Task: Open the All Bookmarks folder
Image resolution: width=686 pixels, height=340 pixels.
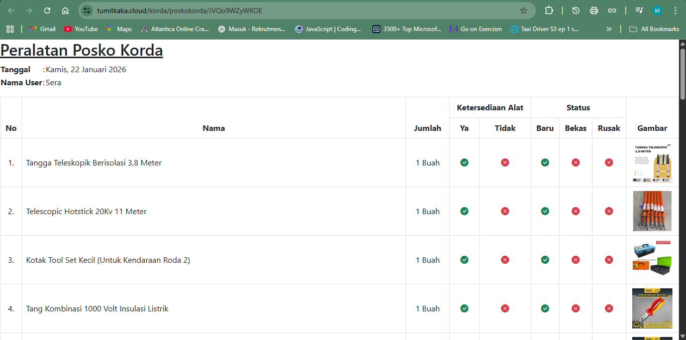Action: [654, 29]
